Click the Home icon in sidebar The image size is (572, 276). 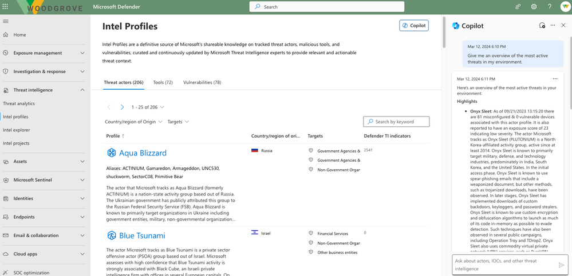(x=6, y=35)
